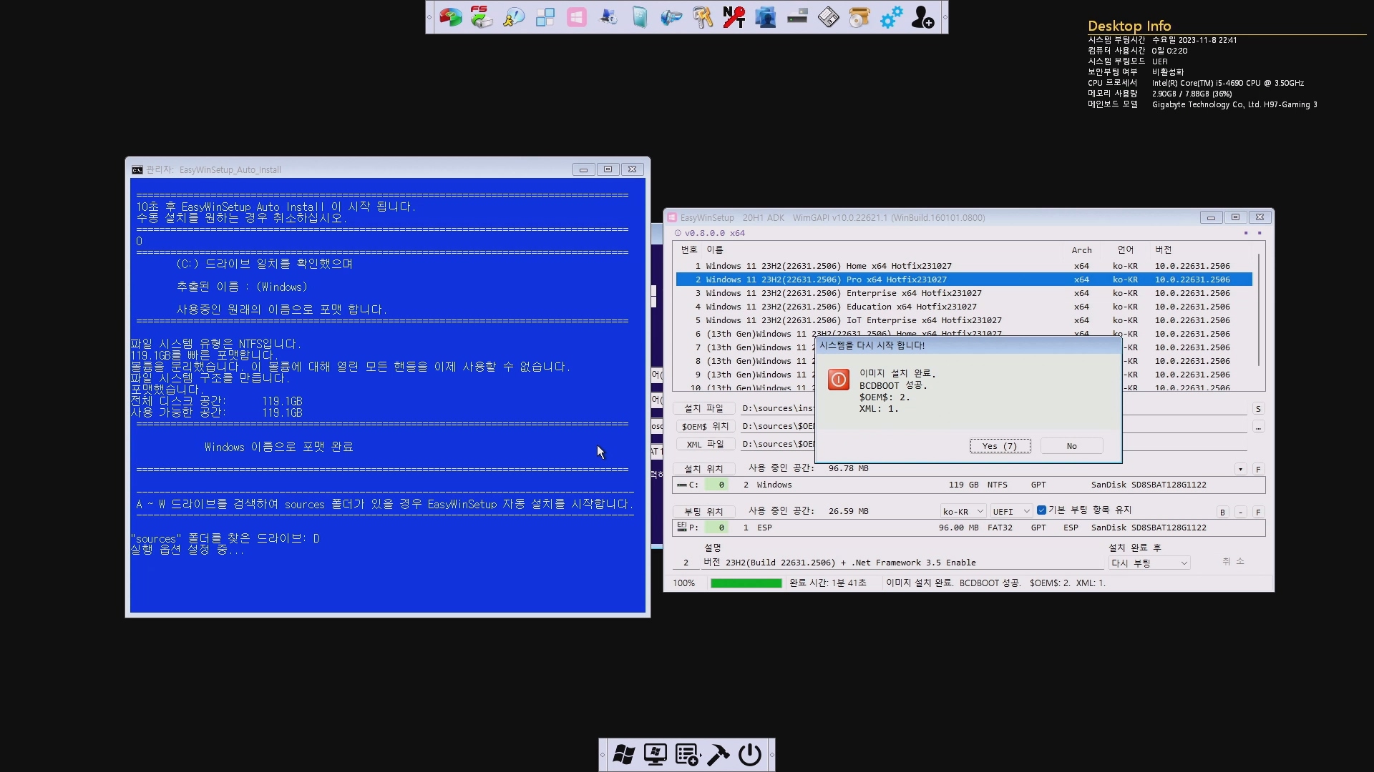Click the XML 파일 button
Image resolution: width=1374 pixels, height=772 pixels.
705,445
